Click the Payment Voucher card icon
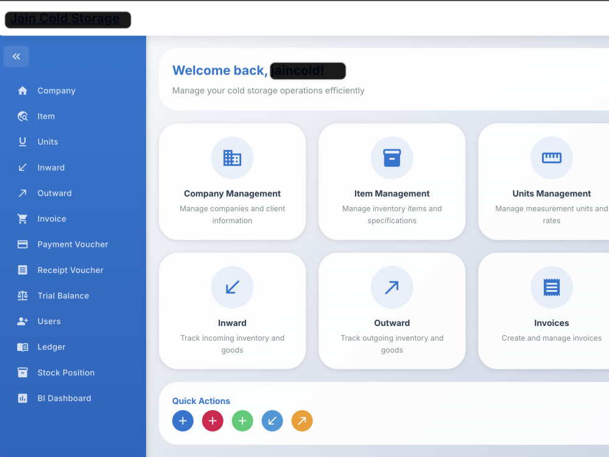This screenshot has height=457, width=609. [x=23, y=244]
